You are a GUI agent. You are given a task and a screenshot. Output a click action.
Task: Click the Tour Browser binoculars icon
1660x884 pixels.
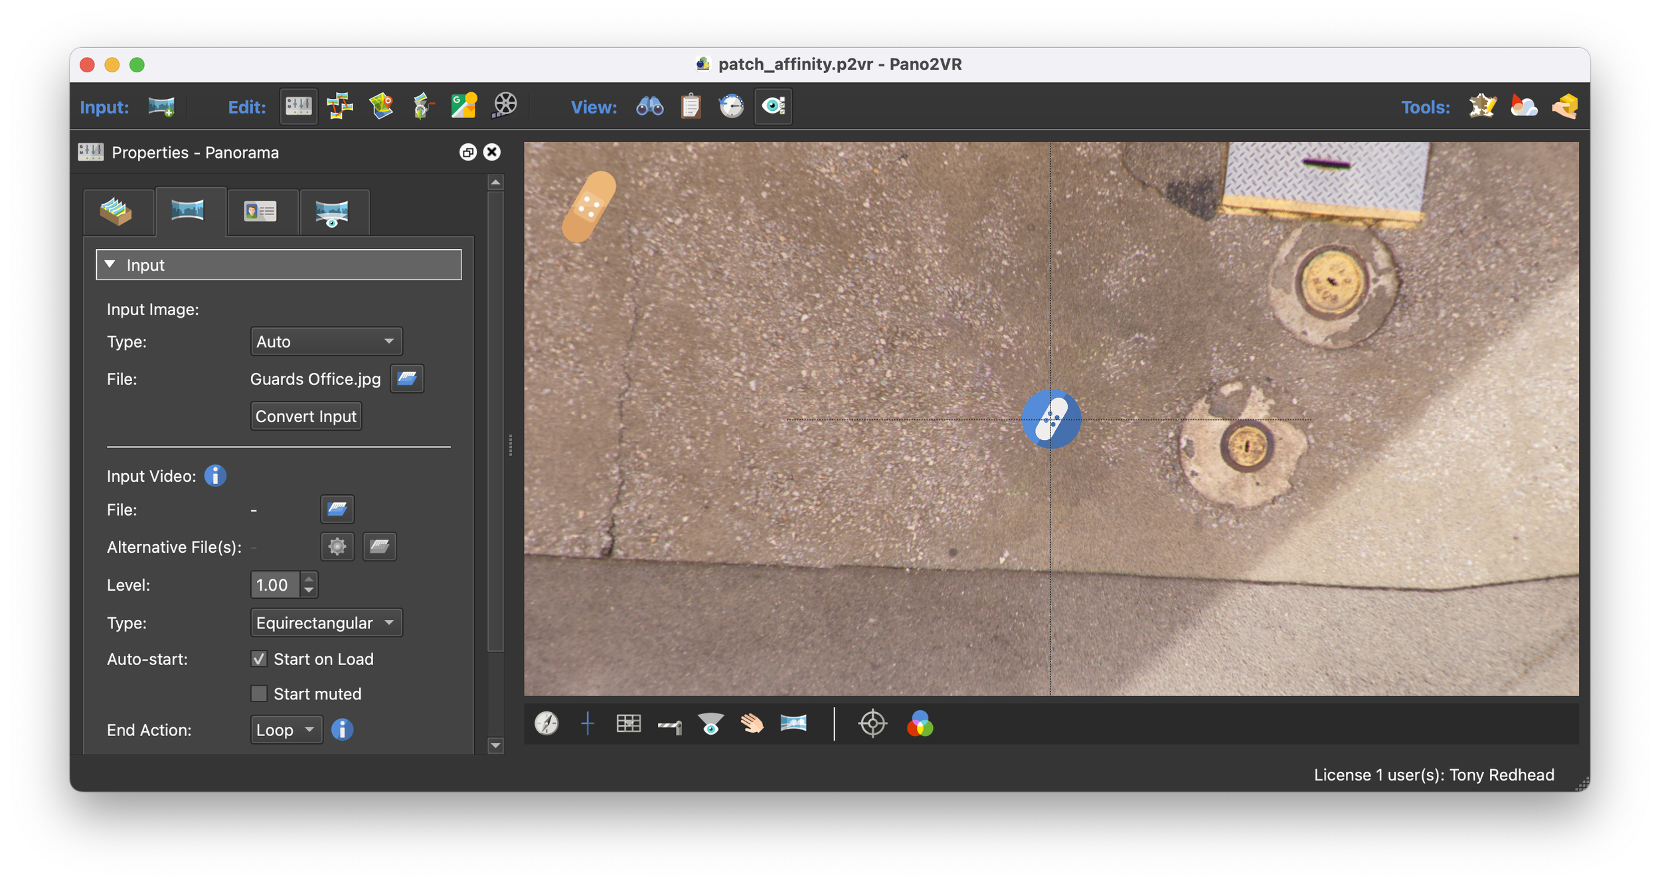(649, 106)
